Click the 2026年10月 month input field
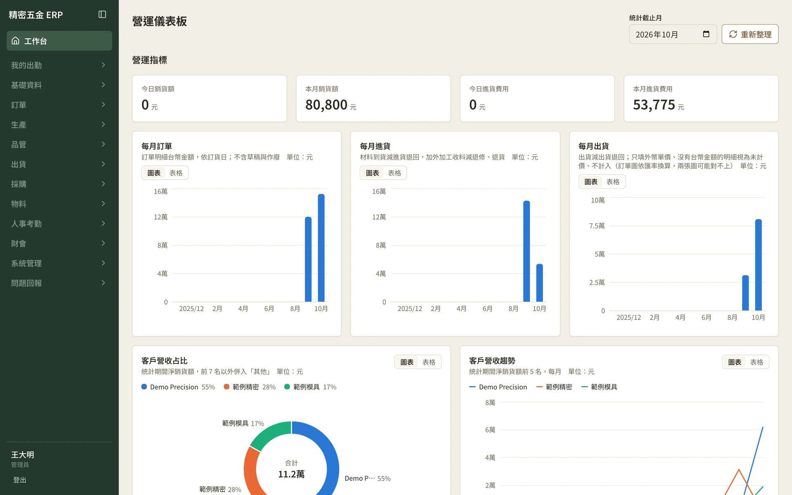The width and height of the screenshot is (792, 495). tap(673, 34)
